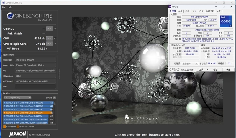Click the GFX Board field
Viewport: 236px width, 138px height.
(x=35, y=81)
